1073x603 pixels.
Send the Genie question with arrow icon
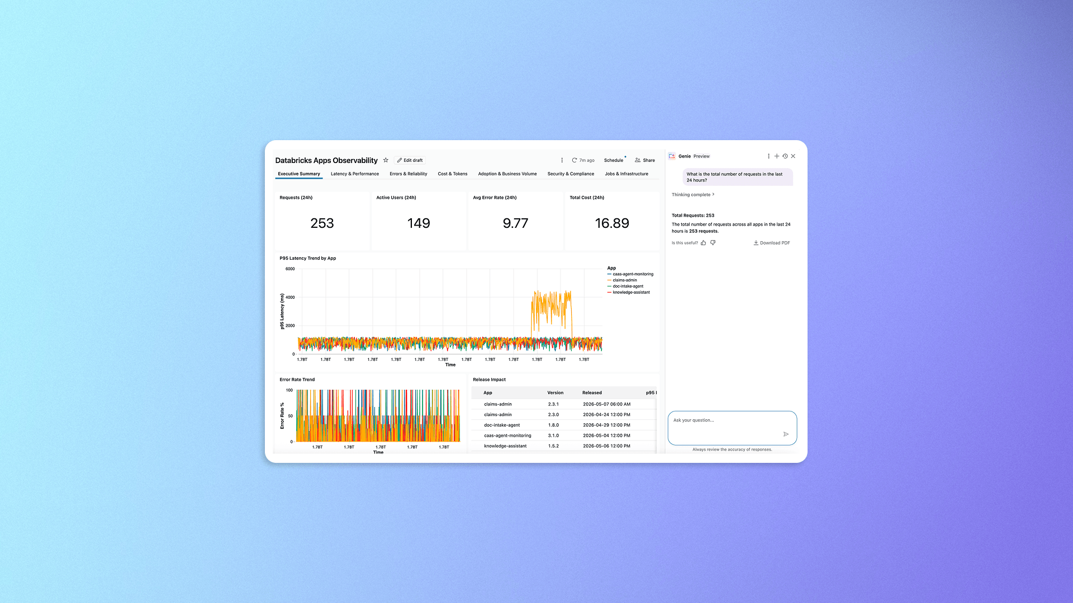[786, 434]
